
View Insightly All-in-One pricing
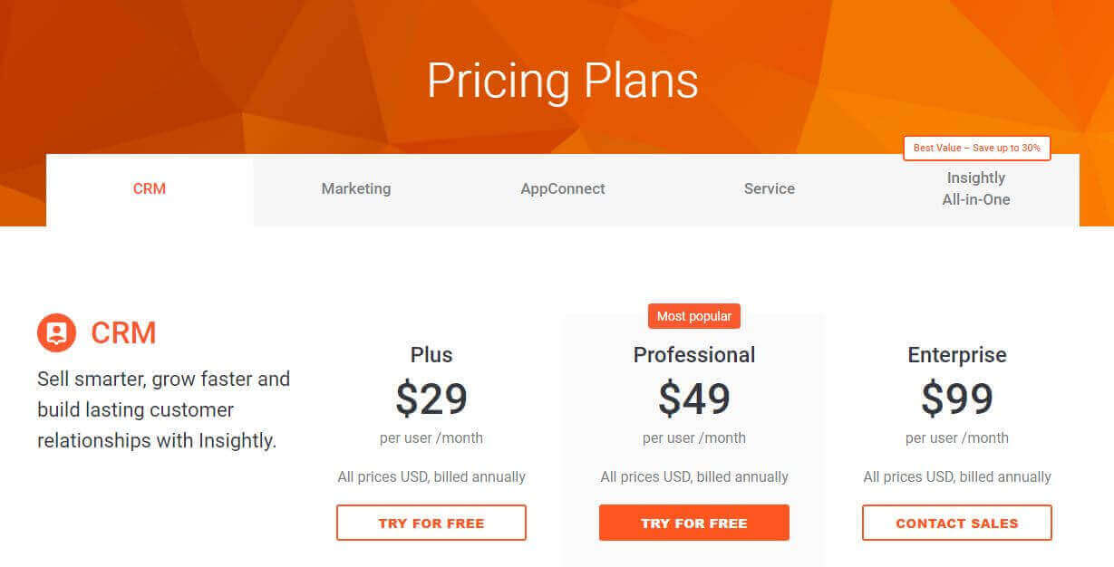(x=976, y=188)
